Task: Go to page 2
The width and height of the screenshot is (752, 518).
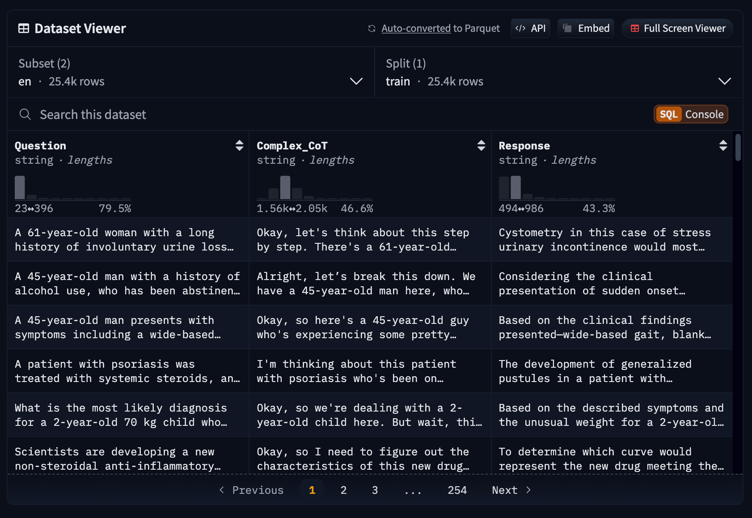Action: [343, 490]
